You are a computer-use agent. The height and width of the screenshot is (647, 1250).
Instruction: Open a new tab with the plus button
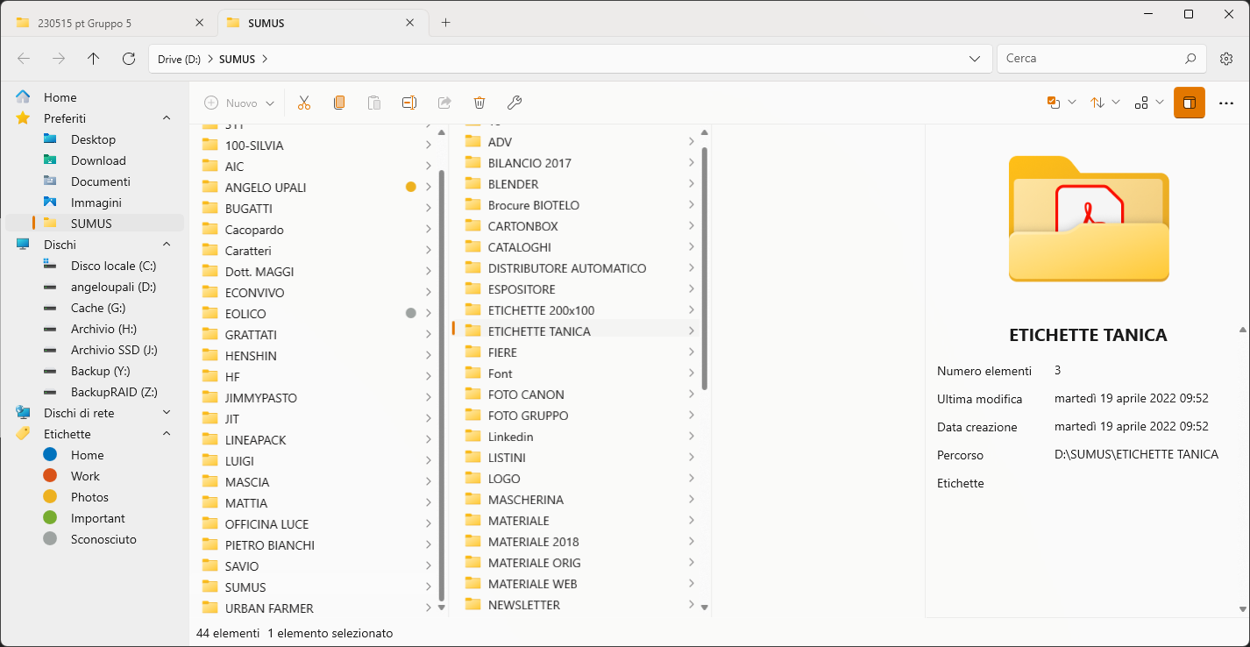click(x=445, y=22)
